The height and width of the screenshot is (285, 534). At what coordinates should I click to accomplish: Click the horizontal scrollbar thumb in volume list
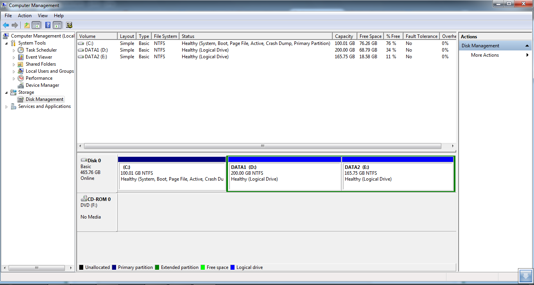click(x=263, y=146)
